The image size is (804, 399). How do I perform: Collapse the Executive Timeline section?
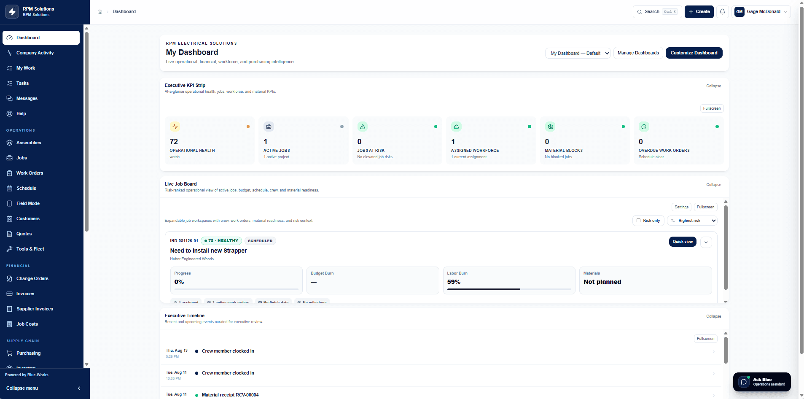714,316
